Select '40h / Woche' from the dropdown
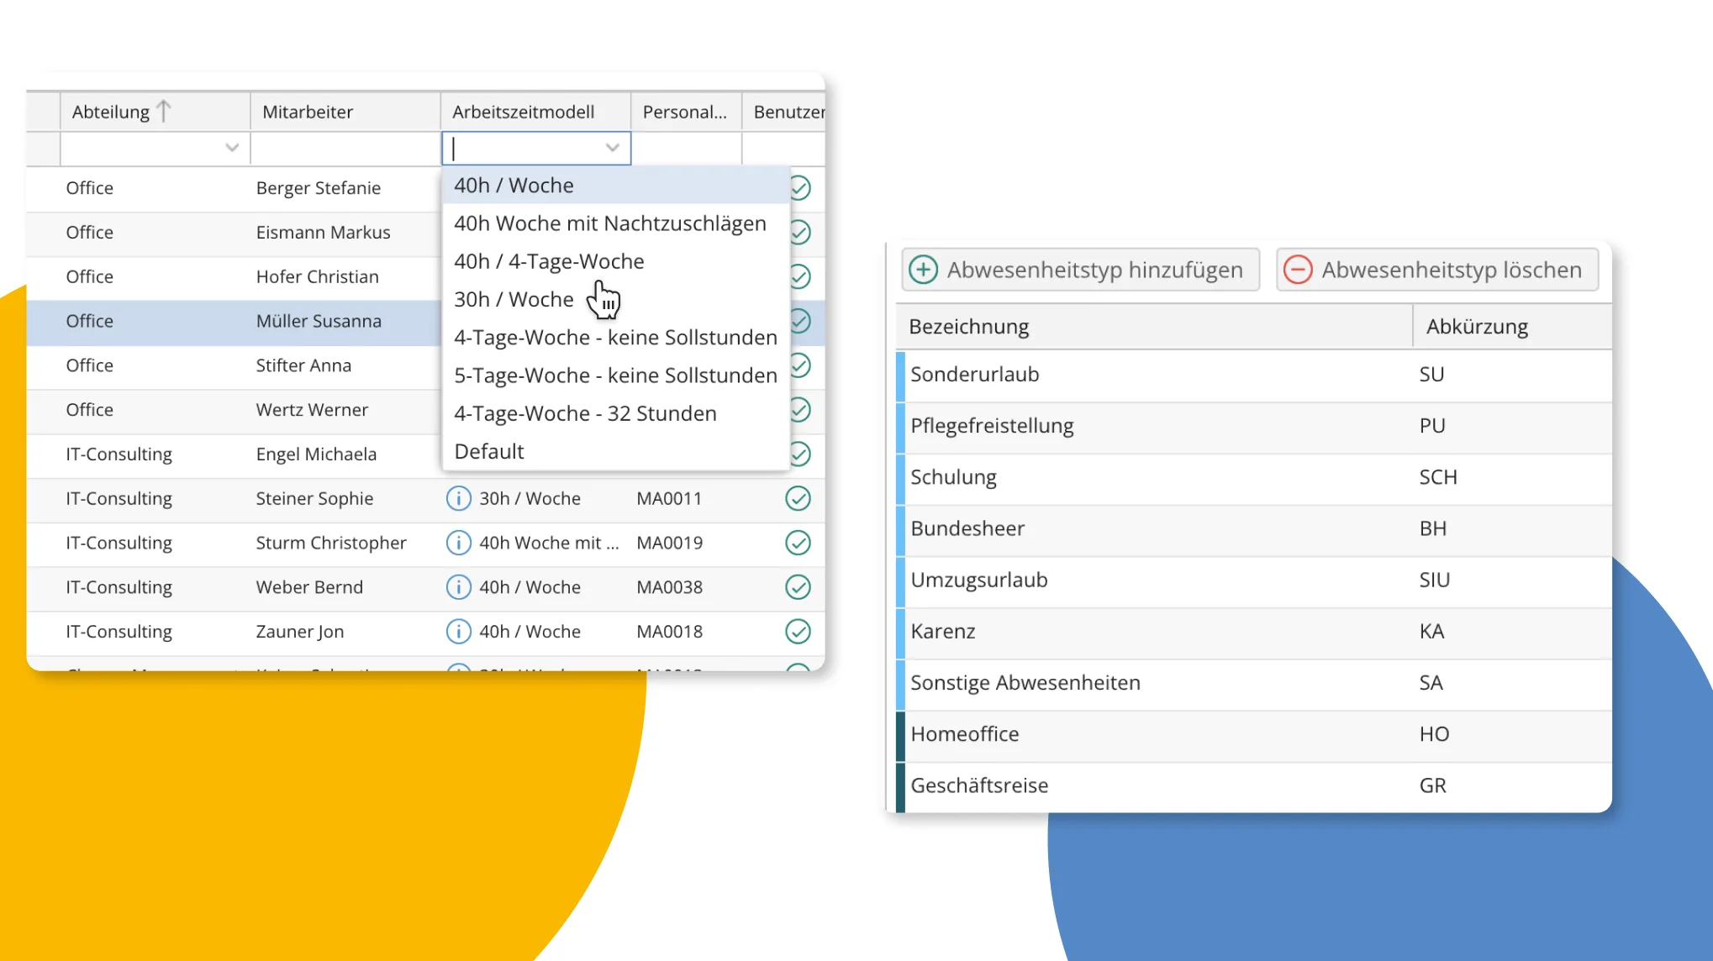 [615, 185]
